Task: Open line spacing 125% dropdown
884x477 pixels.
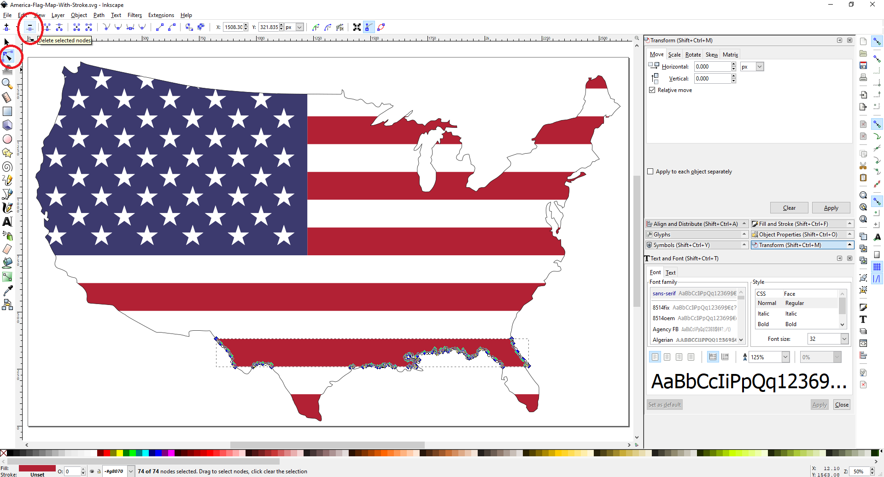Action: tap(785, 357)
